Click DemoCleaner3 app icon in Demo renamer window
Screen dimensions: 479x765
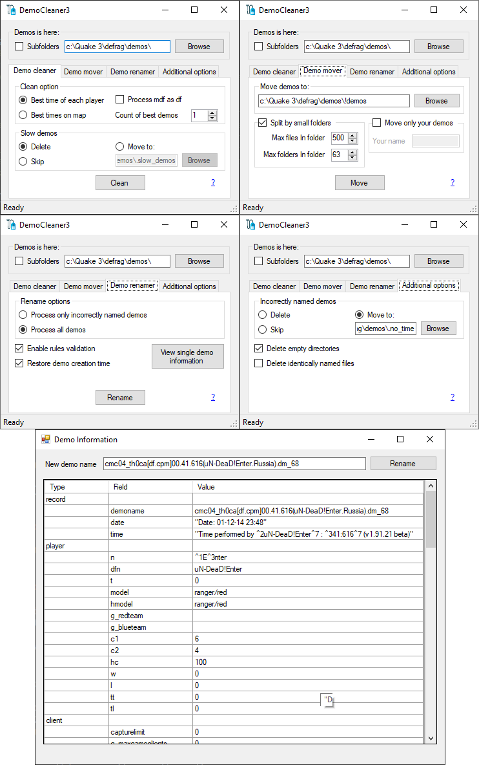pos(11,224)
